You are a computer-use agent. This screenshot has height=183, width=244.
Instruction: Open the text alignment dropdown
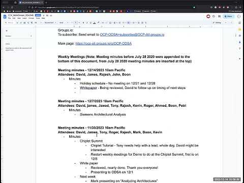coord(115,22)
